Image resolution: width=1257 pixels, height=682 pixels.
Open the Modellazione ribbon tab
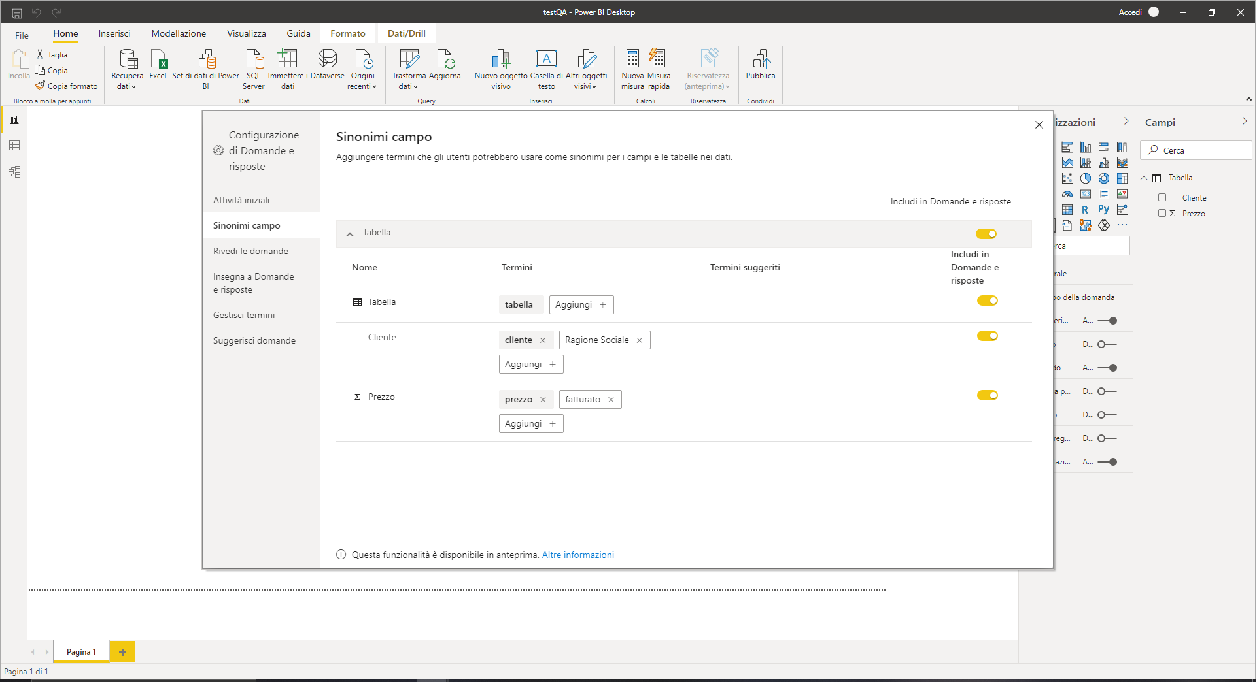coord(179,33)
